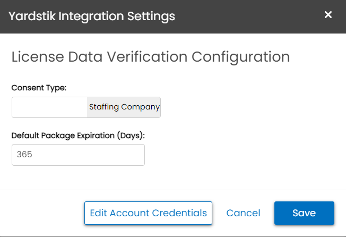Viewport: 346px width, 237px height.
Task: Close the Yardstik Integration Settings dialog
Action: 328,15
